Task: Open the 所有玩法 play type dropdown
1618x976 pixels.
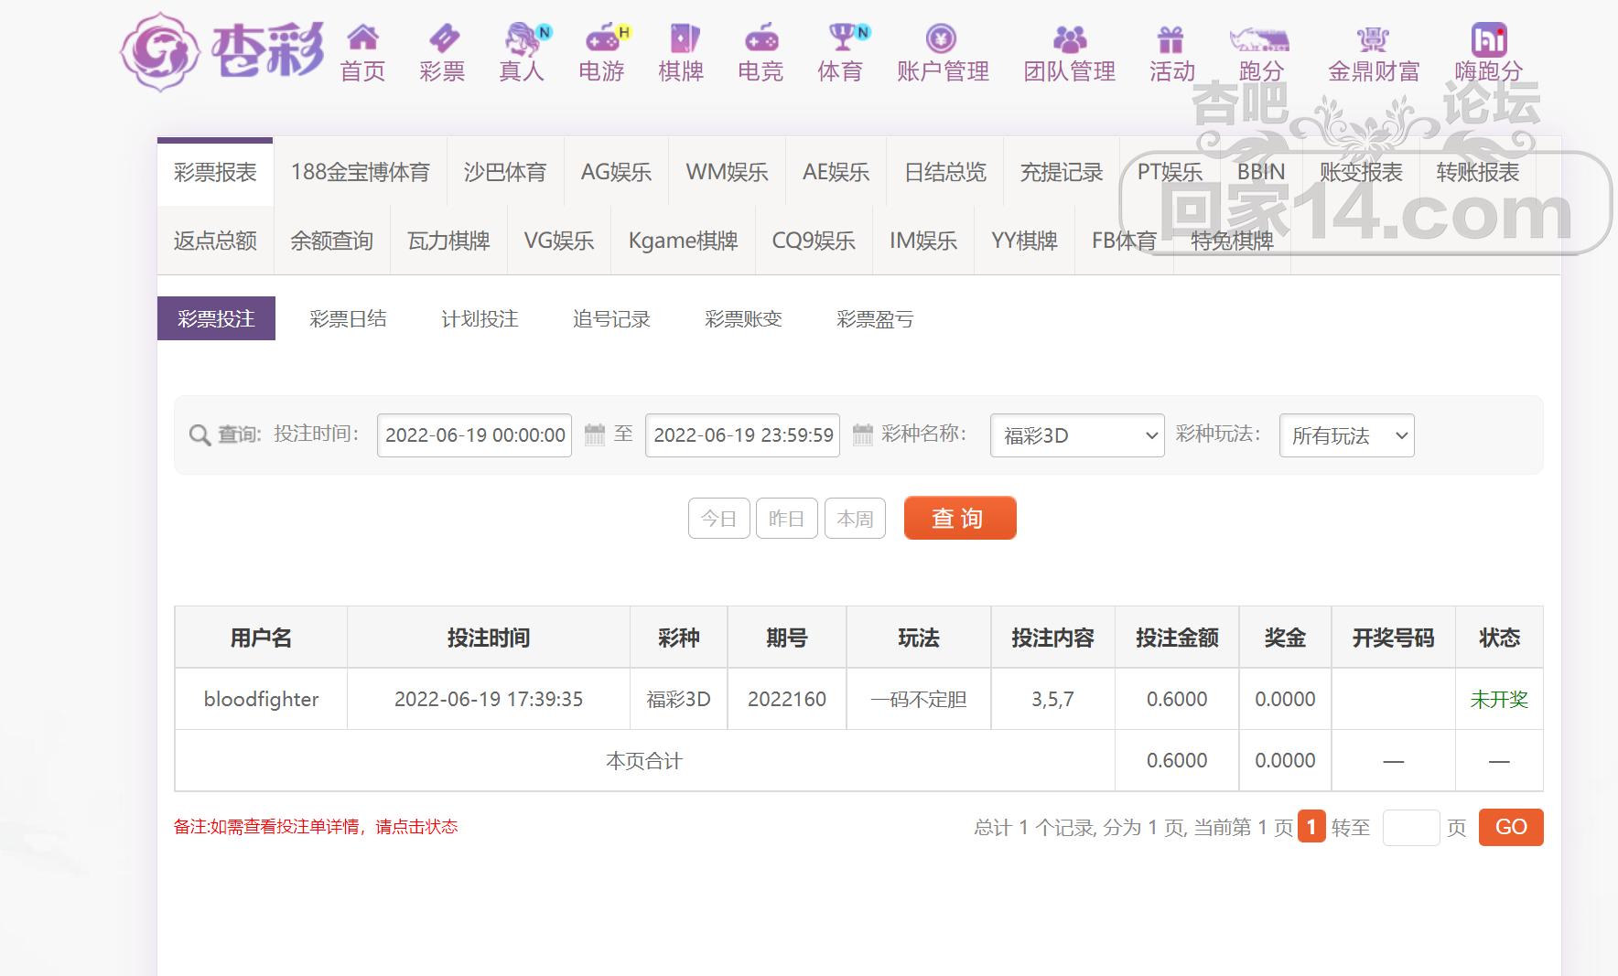Action: click(x=1346, y=435)
